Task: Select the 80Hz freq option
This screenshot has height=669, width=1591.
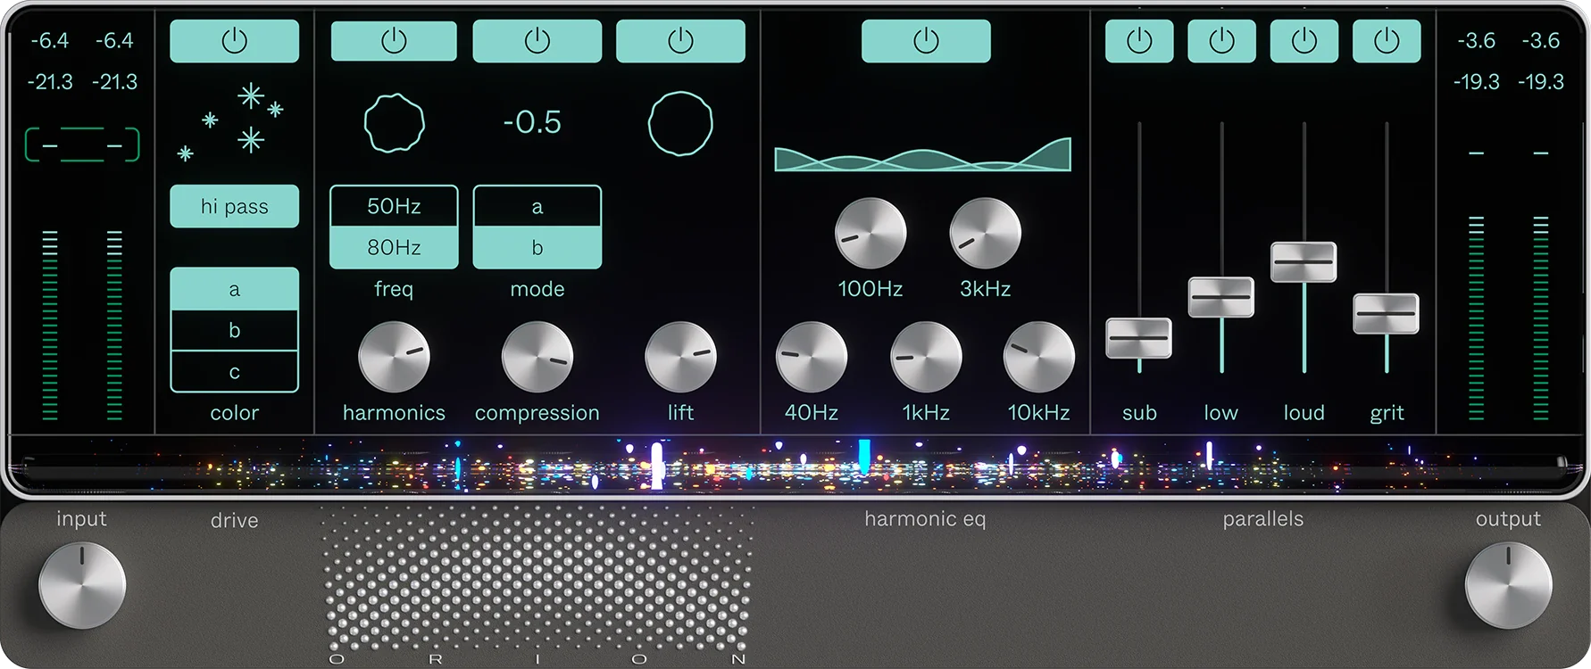Action: click(x=394, y=247)
